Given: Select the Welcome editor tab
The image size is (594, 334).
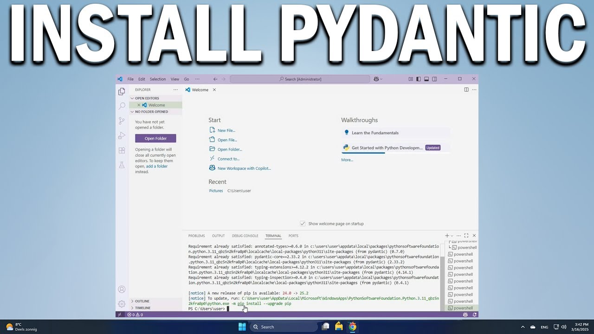Looking at the screenshot, I should click(200, 90).
